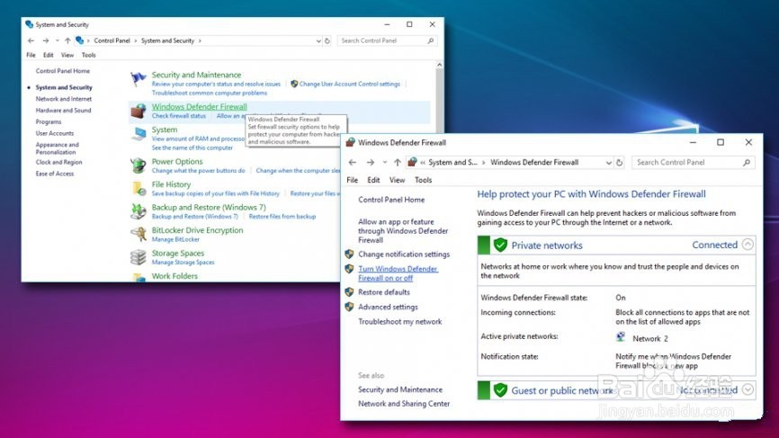Viewport: 779px width, 438px height.
Task: Go forward in Windows Defender Firewall window
Action: (370, 163)
